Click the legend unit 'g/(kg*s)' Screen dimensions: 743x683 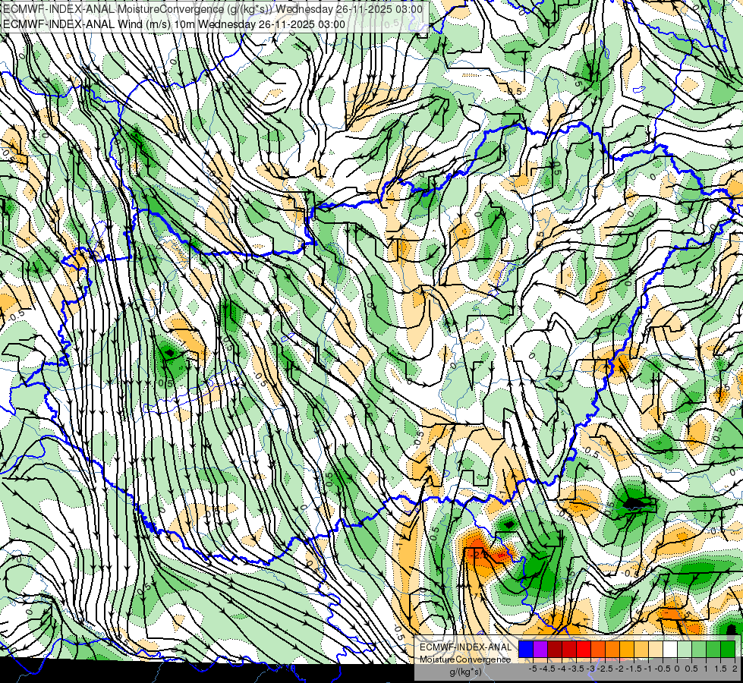pos(465,672)
